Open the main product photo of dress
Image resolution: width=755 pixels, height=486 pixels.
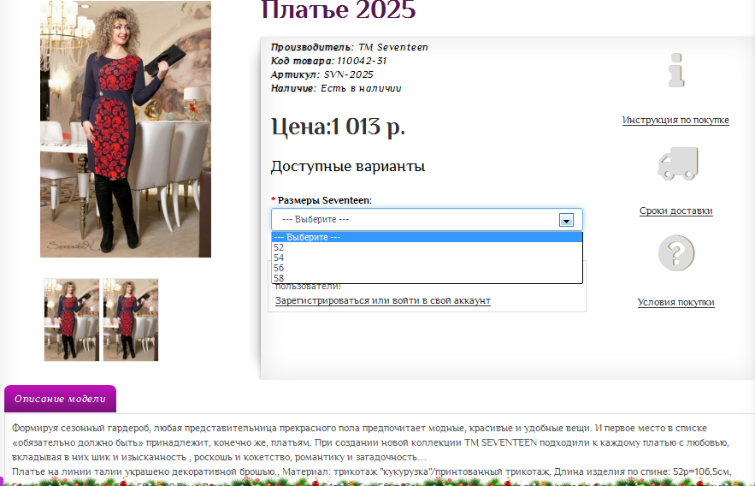click(126, 128)
